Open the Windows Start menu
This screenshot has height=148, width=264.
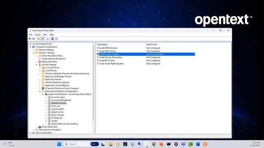click(x=59, y=144)
